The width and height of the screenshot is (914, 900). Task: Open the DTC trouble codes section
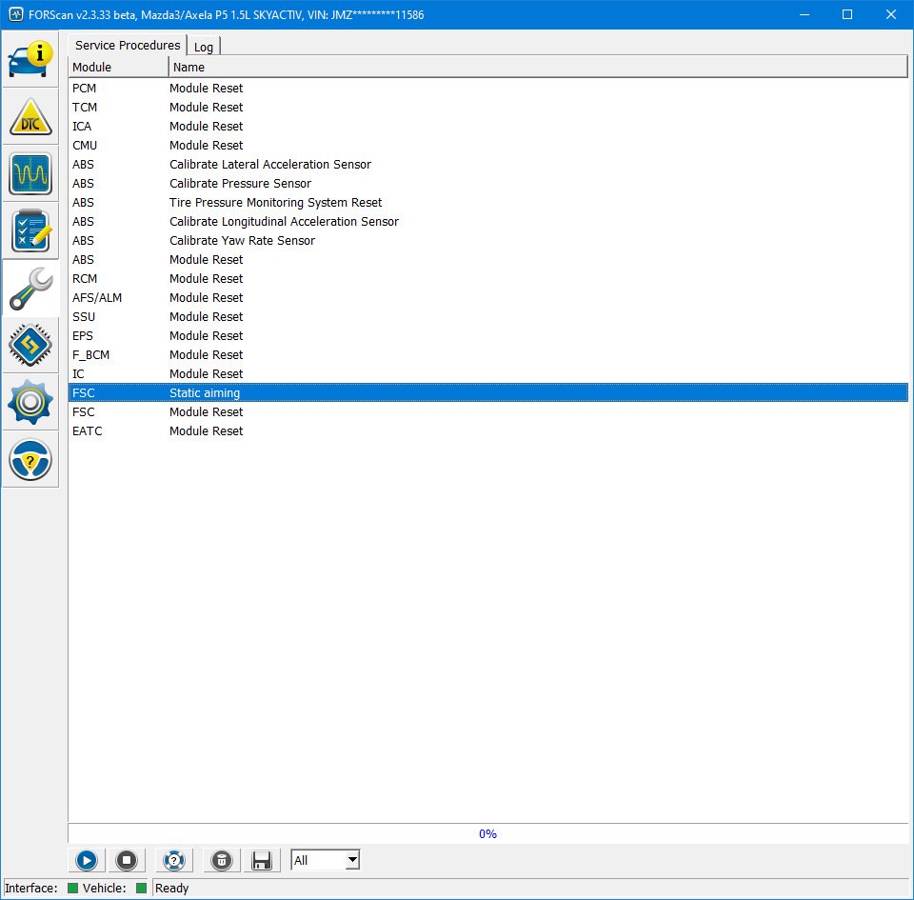coord(30,116)
